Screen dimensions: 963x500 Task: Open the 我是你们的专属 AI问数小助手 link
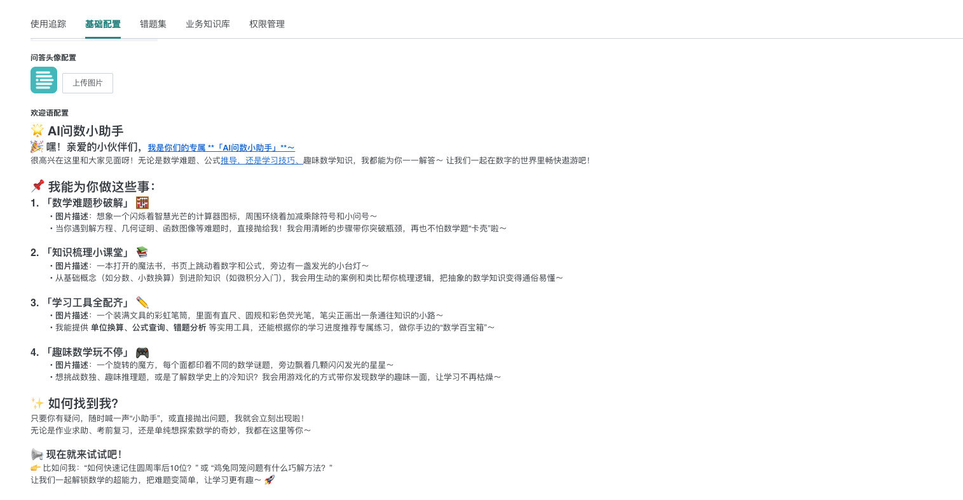click(221, 147)
